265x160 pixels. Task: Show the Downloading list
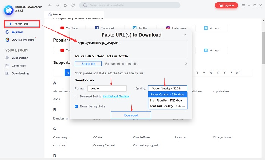(20, 73)
